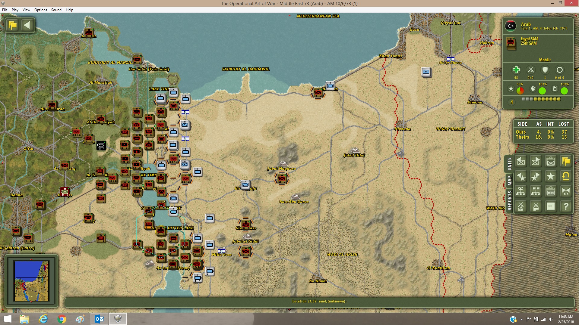Open the Sound menu
Viewport: 579px width, 325px height.
click(x=56, y=10)
